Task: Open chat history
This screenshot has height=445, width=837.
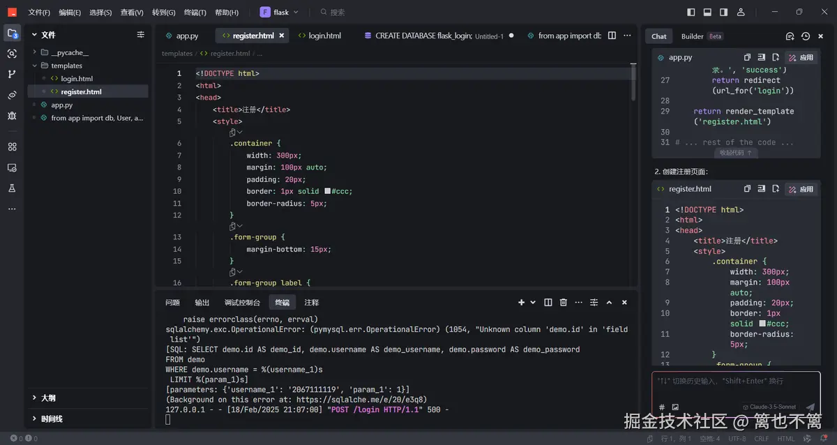Action: click(806, 36)
